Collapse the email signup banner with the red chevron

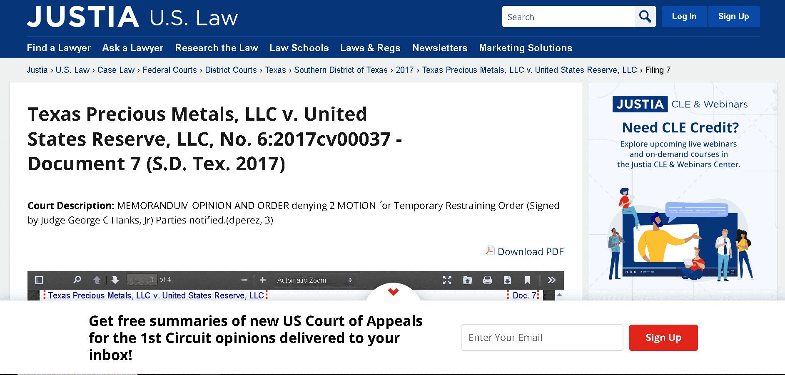[x=393, y=291]
